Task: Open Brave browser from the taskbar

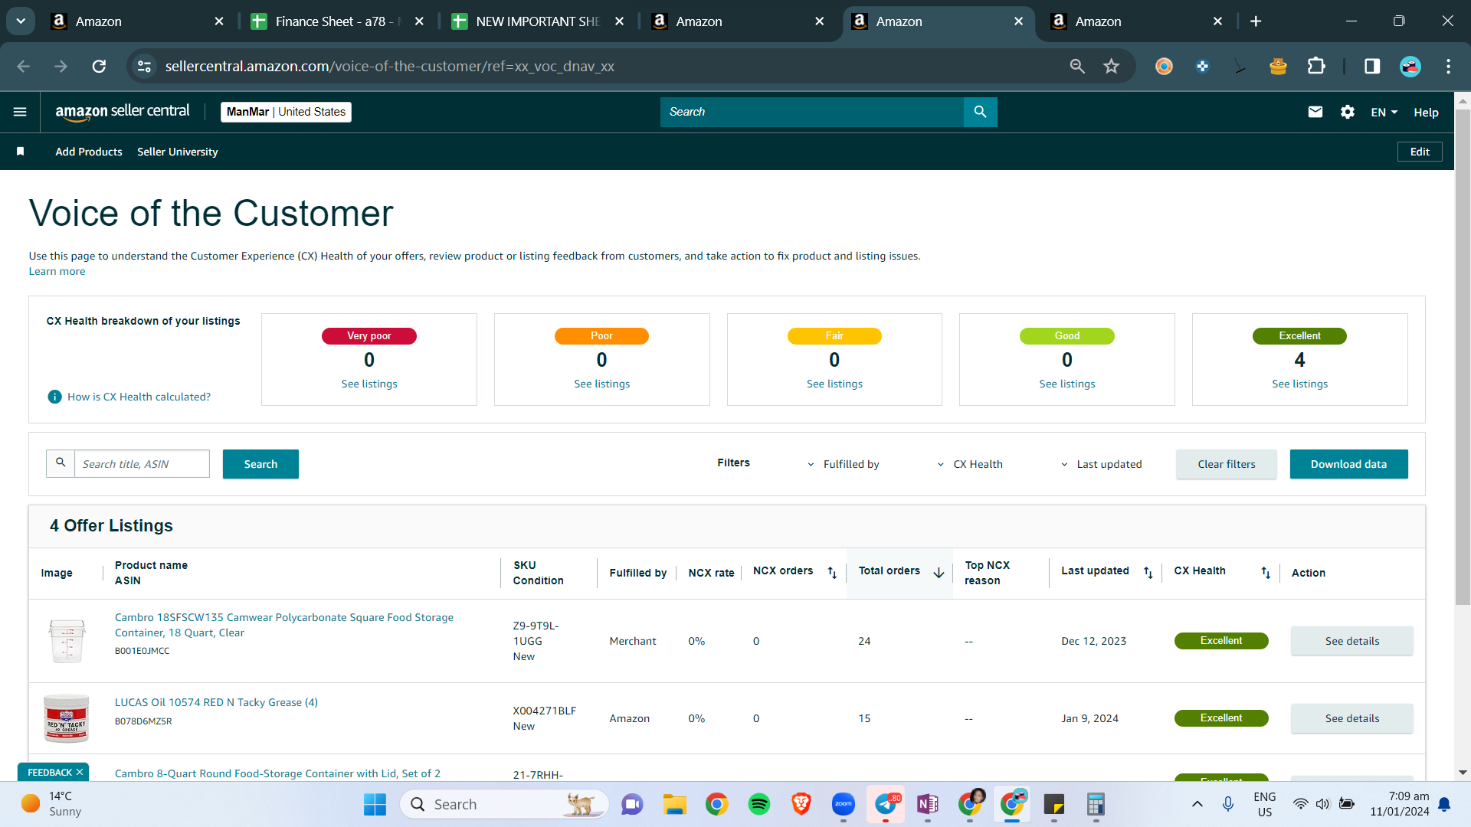Action: (x=801, y=804)
